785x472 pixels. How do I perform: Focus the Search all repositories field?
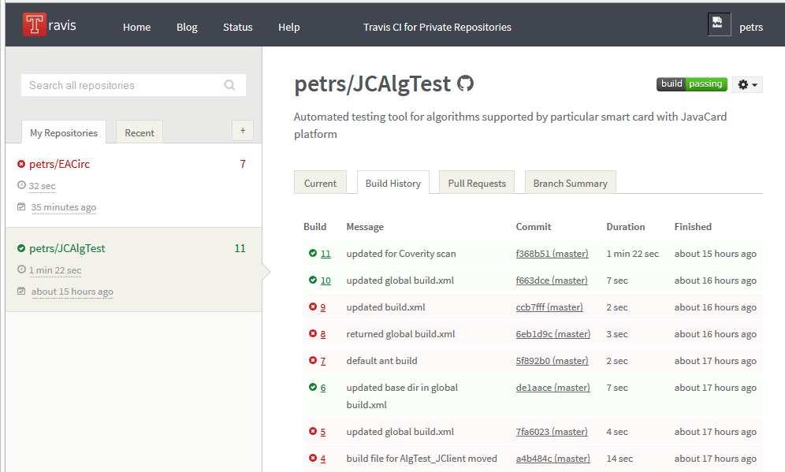pyautogui.click(x=133, y=85)
